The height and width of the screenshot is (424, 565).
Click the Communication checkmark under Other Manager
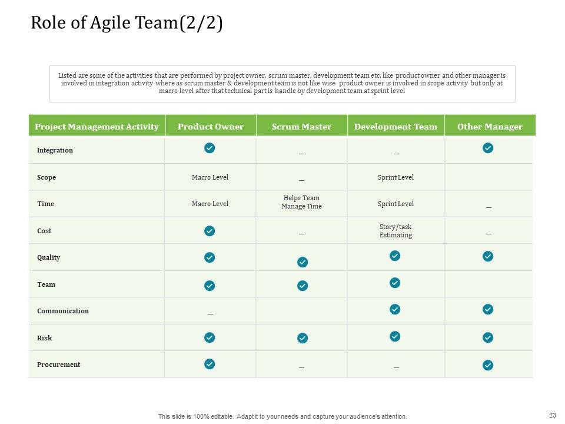tap(487, 309)
